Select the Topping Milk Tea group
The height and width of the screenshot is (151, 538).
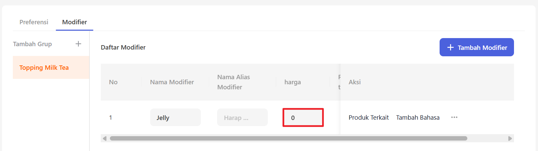pyautogui.click(x=51, y=67)
